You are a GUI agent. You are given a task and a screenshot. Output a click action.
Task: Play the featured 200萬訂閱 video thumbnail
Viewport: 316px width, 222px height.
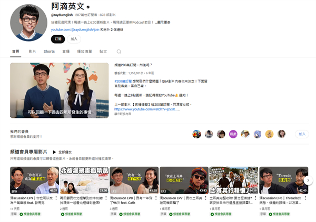[x=60, y=90]
